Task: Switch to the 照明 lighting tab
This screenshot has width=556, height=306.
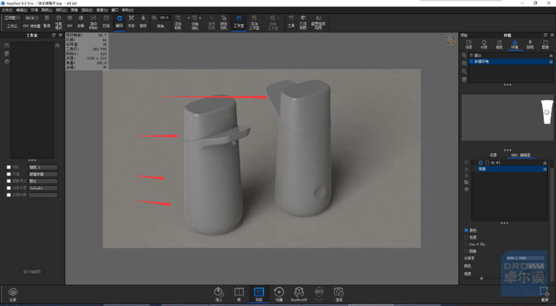Action: (x=530, y=45)
